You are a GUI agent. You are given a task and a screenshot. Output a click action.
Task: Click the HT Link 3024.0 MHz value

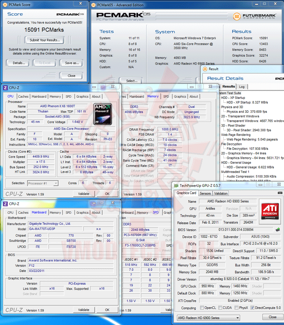[41, 172]
